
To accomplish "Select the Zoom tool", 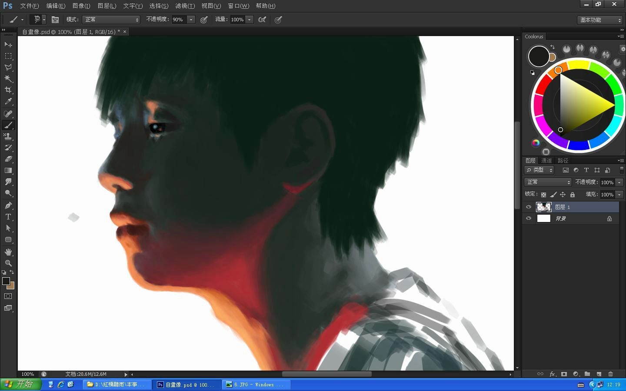I will pos(8,263).
